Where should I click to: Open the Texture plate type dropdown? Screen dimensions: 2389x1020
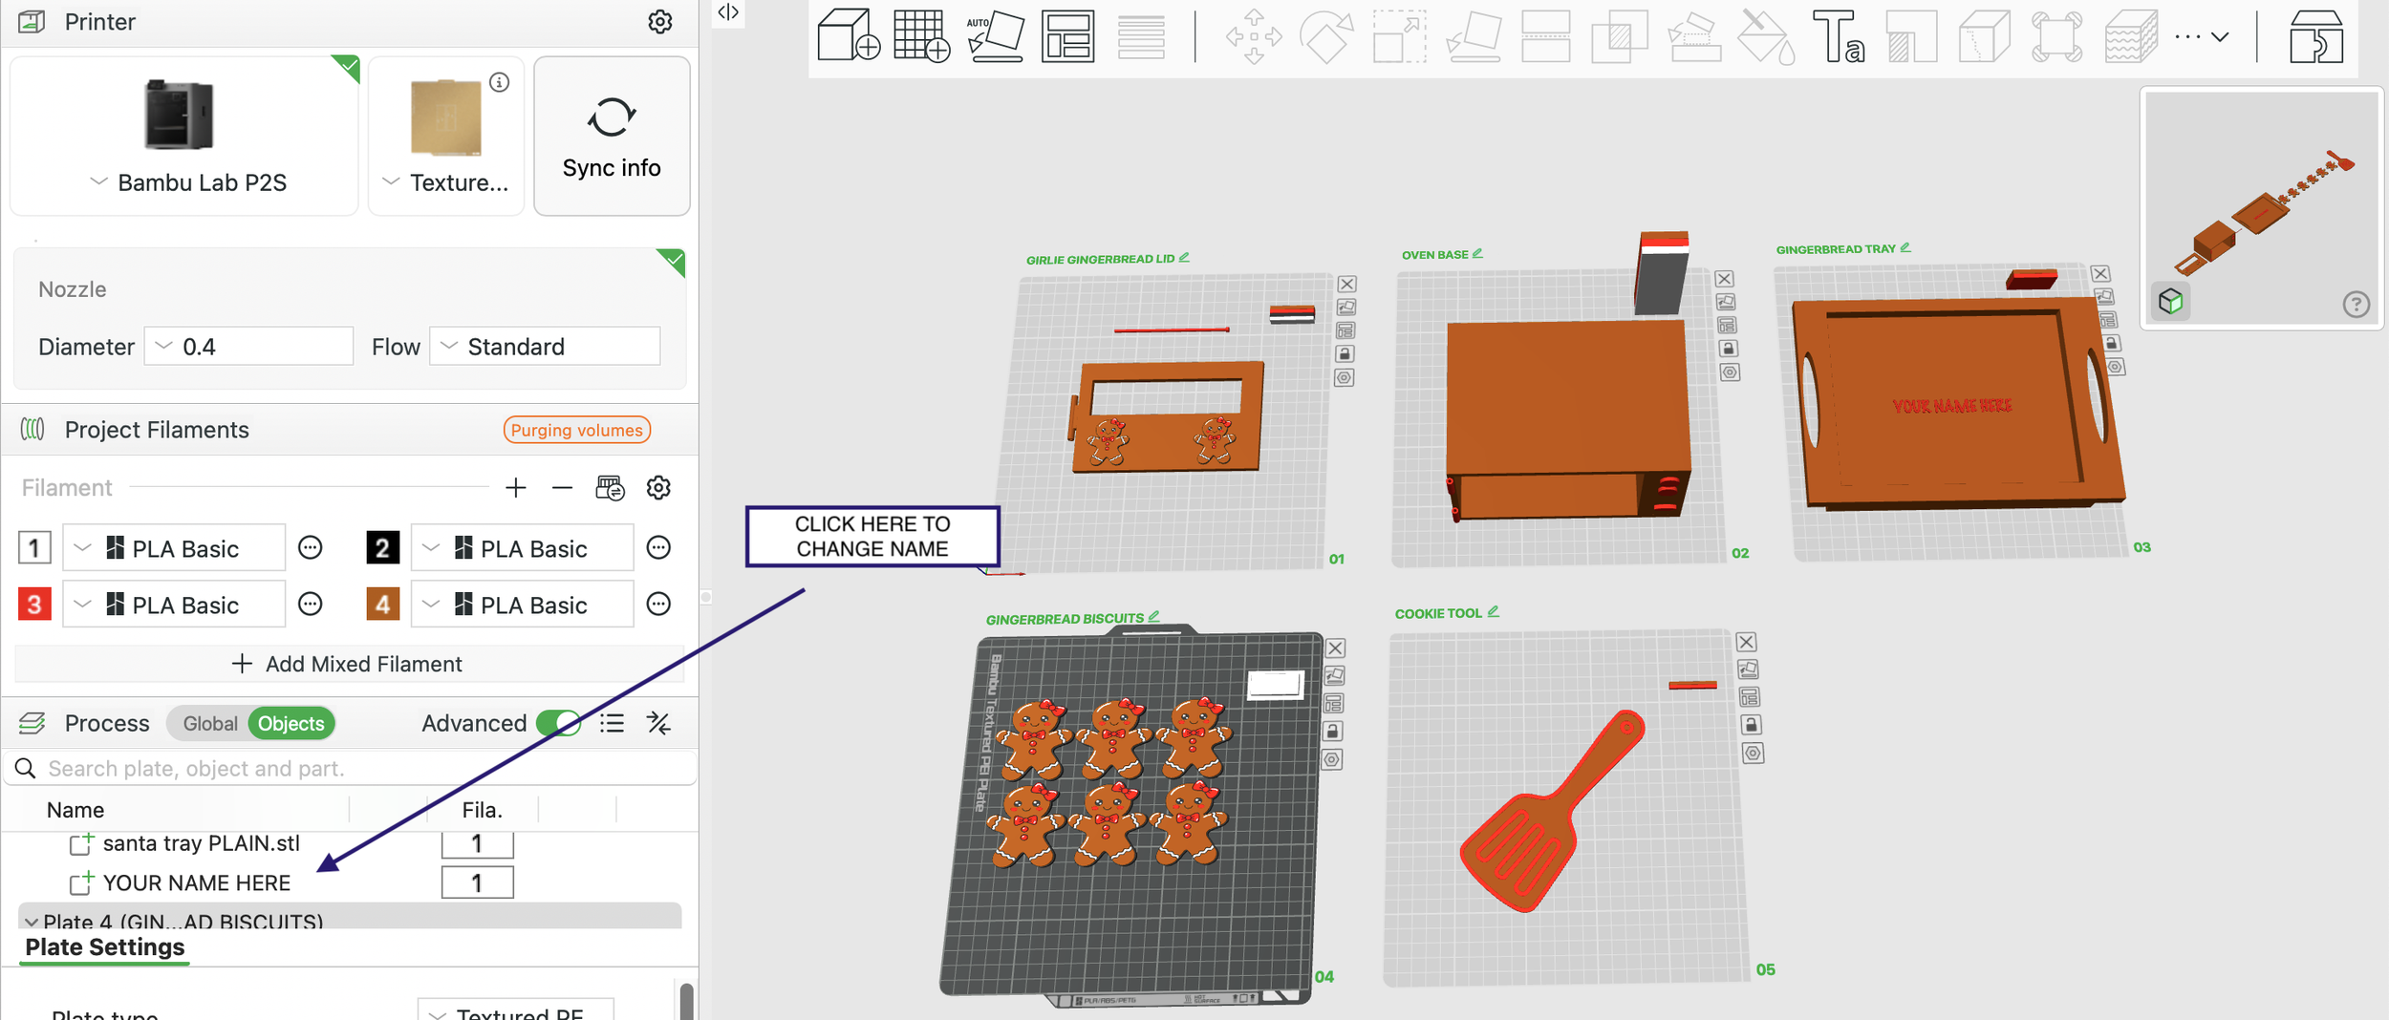pos(445,182)
